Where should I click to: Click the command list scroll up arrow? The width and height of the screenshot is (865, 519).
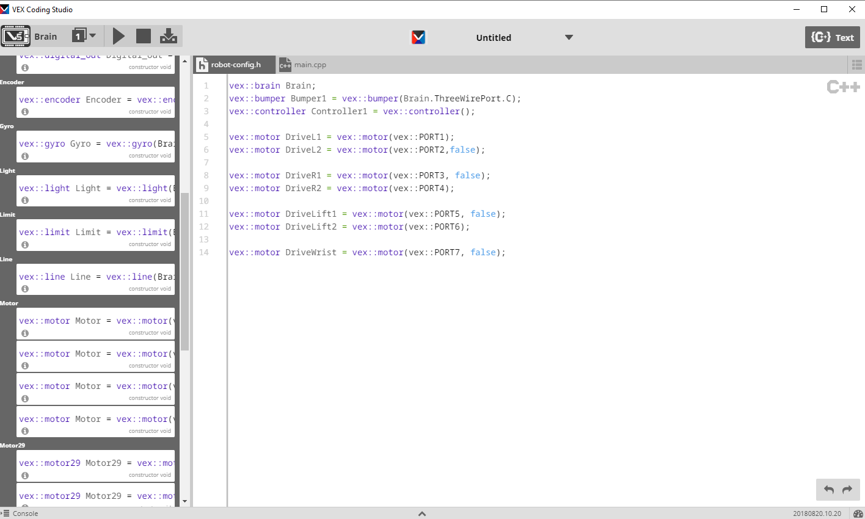(x=184, y=61)
